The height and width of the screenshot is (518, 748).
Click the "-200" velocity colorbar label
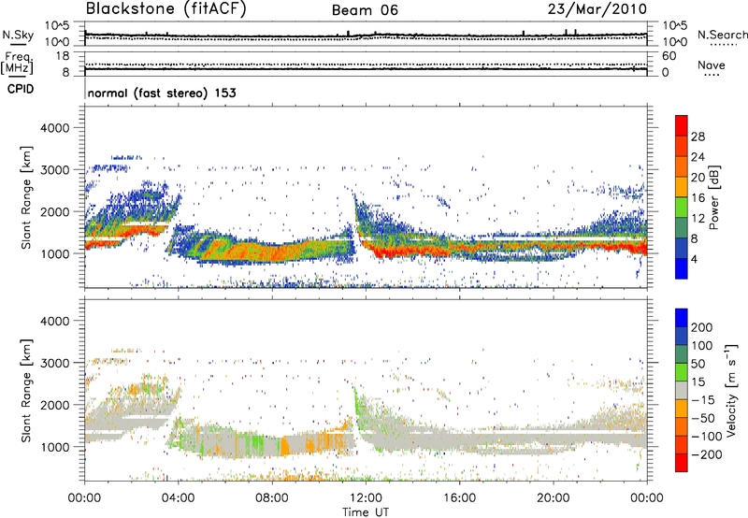[707, 454]
